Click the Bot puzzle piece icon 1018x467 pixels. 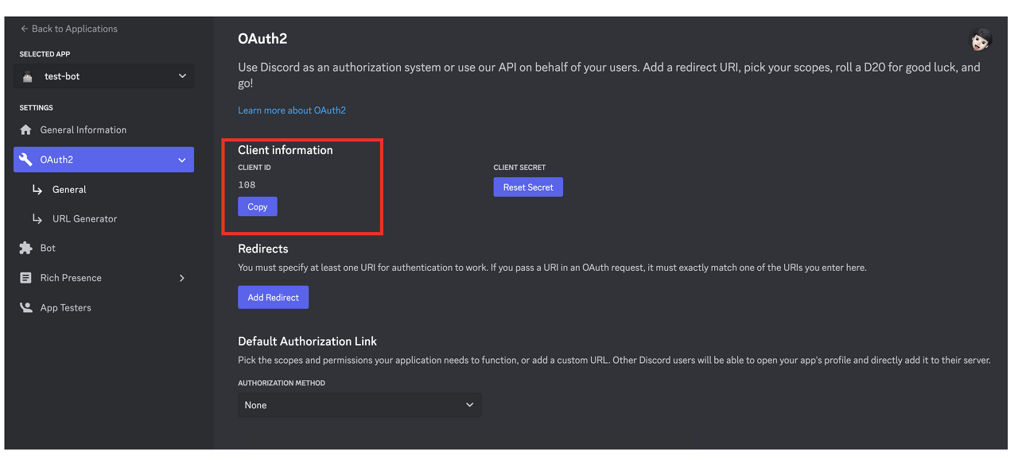25,249
